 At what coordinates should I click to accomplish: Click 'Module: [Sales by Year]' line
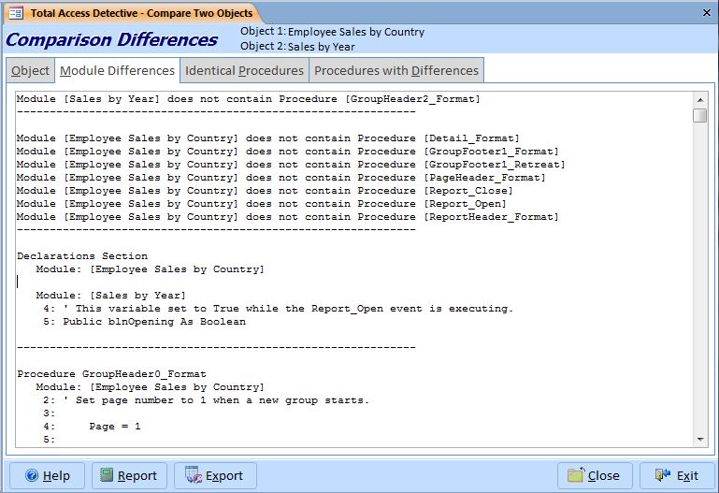click(110, 296)
